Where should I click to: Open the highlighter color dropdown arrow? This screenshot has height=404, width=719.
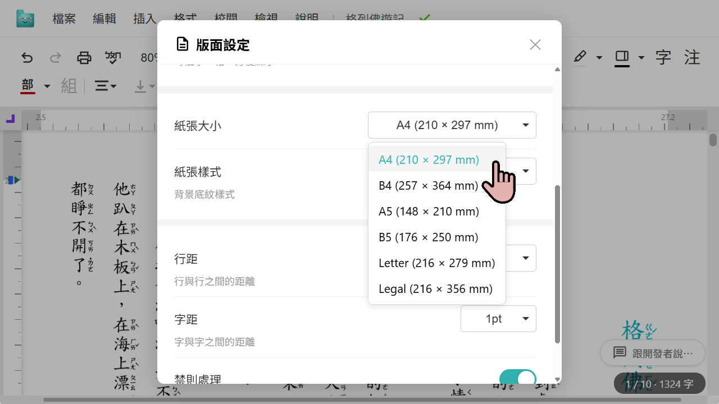tap(599, 57)
